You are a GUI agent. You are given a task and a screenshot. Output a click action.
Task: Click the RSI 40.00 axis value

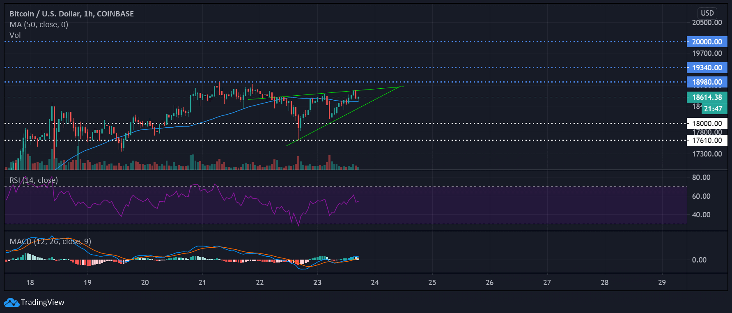(x=701, y=215)
